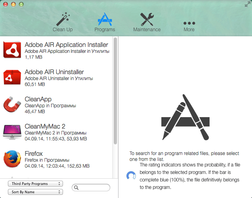
Task: Zoom the window with the green button
Action: tap(21, 4)
